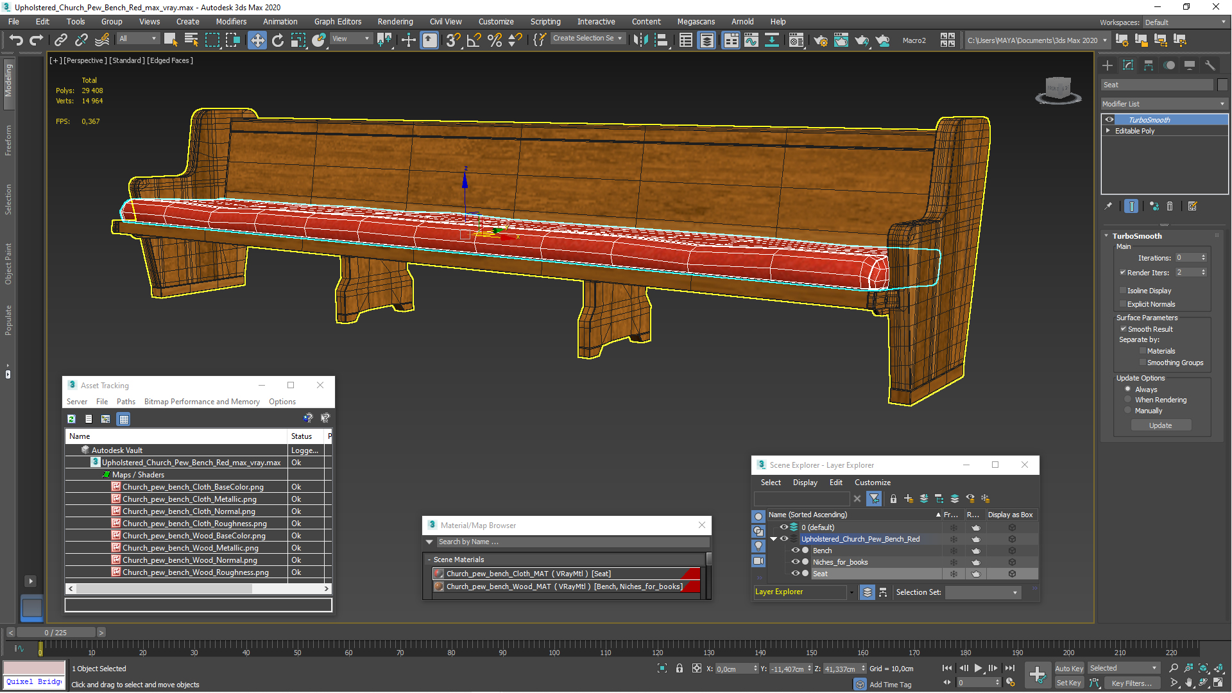The image size is (1232, 693).
Task: Enable Separate by Smoothing Groups checkbox
Action: [1143, 363]
